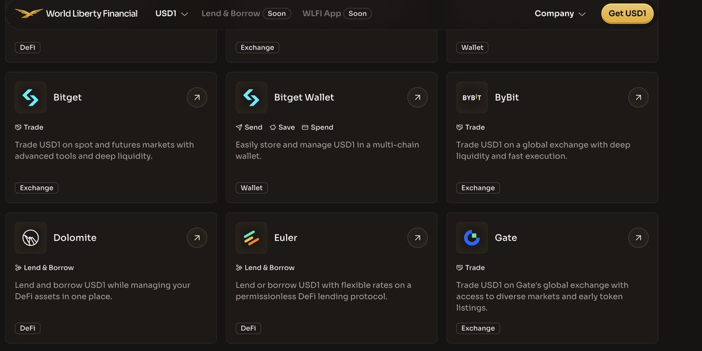Image resolution: width=702 pixels, height=351 pixels.
Task: Click the Soon badge next to WLFI App
Action: click(x=357, y=13)
